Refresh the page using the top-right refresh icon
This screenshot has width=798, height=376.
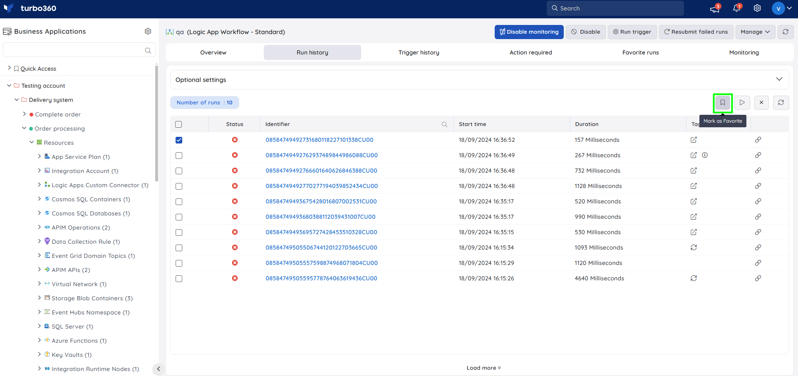786,32
